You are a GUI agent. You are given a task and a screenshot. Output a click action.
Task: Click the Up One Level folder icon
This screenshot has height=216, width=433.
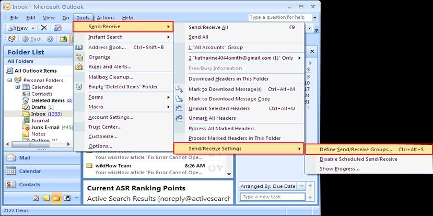(64, 39)
